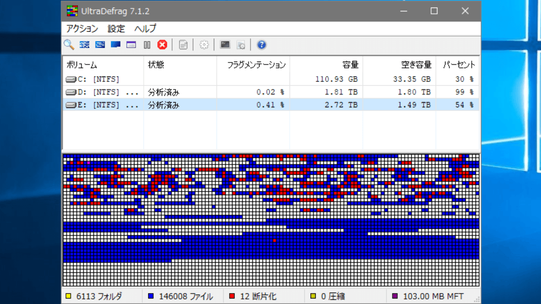Image resolution: width=541 pixels, height=304 pixels.
Task: Click the 0.41 % fragmentation value
Action: pyautogui.click(x=270, y=105)
